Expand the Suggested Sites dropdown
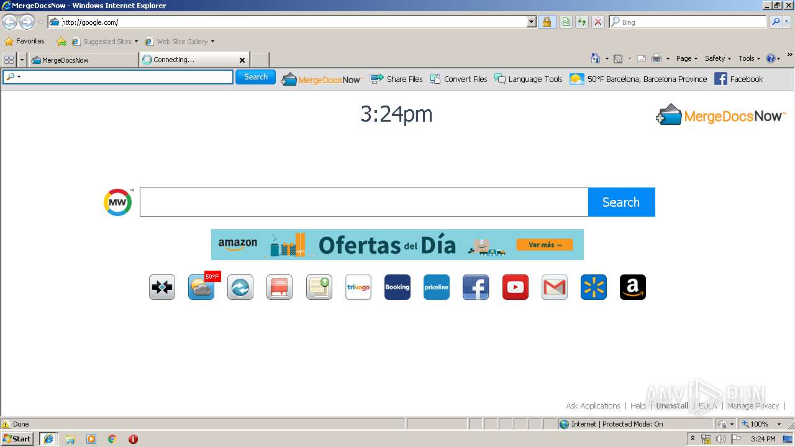Image resolution: width=795 pixels, height=447 pixels. [x=136, y=42]
